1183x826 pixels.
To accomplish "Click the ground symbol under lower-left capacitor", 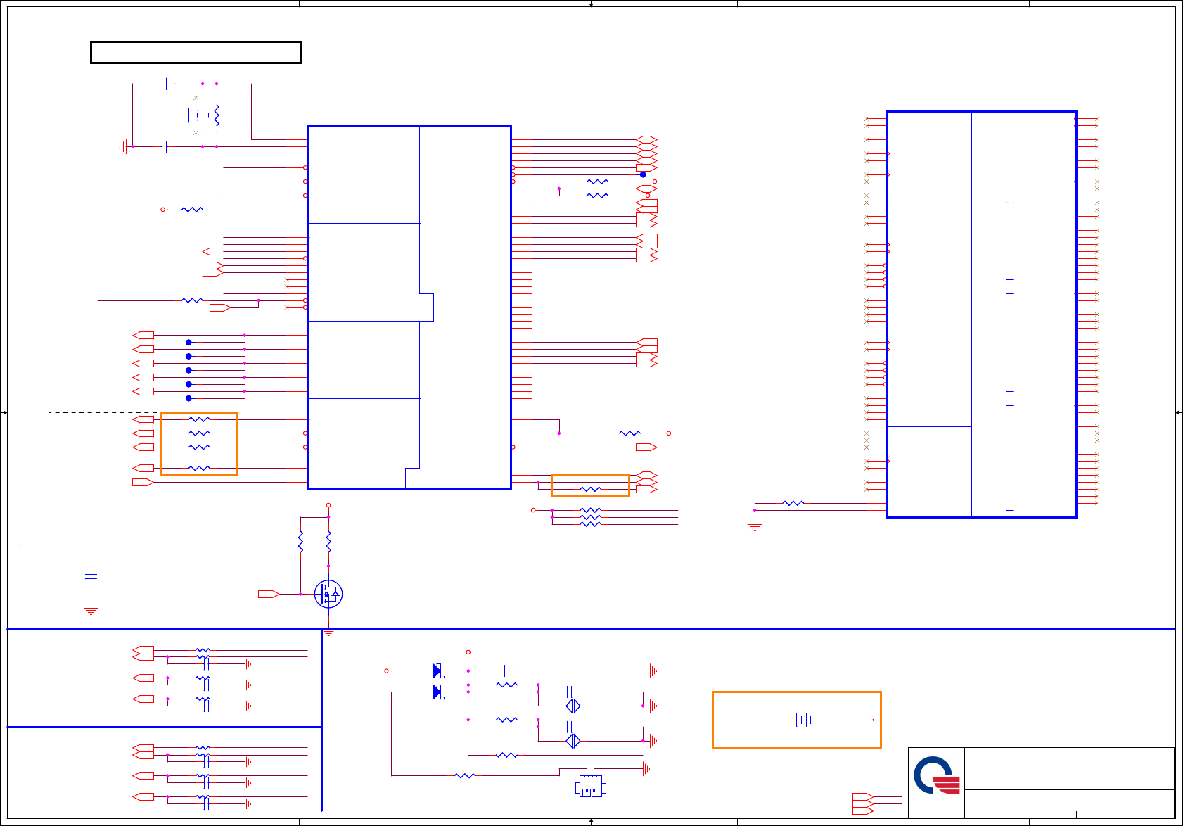I will (91, 611).
